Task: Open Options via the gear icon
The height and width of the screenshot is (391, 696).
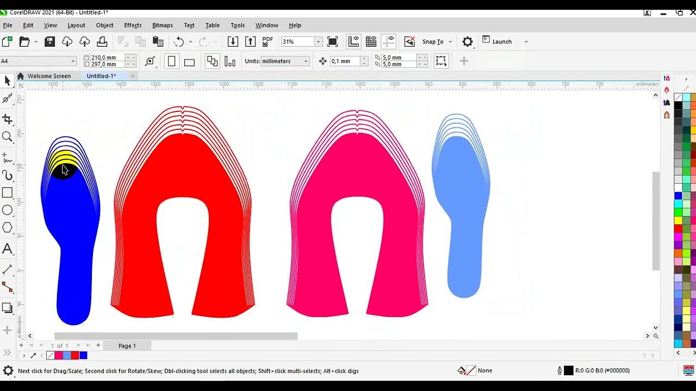Action: (x=468, y=41)
